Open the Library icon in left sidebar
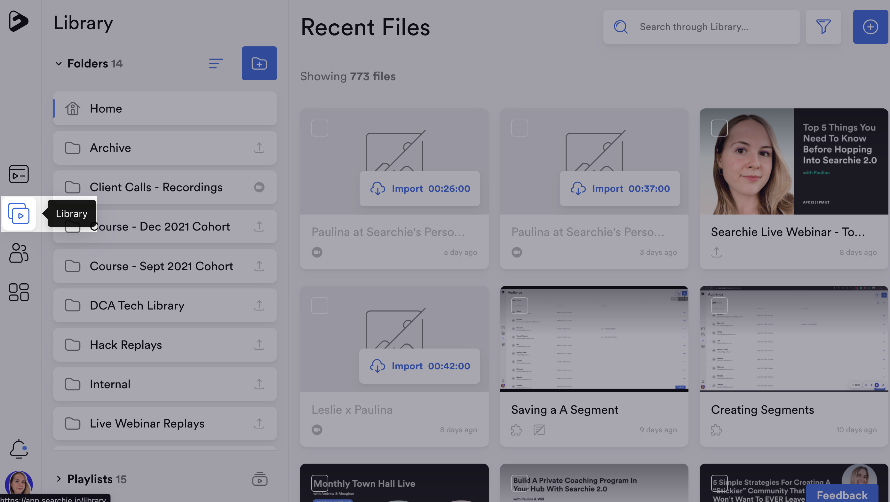The width and height of the screenshot is (890, 502). [x=19, y=213]
